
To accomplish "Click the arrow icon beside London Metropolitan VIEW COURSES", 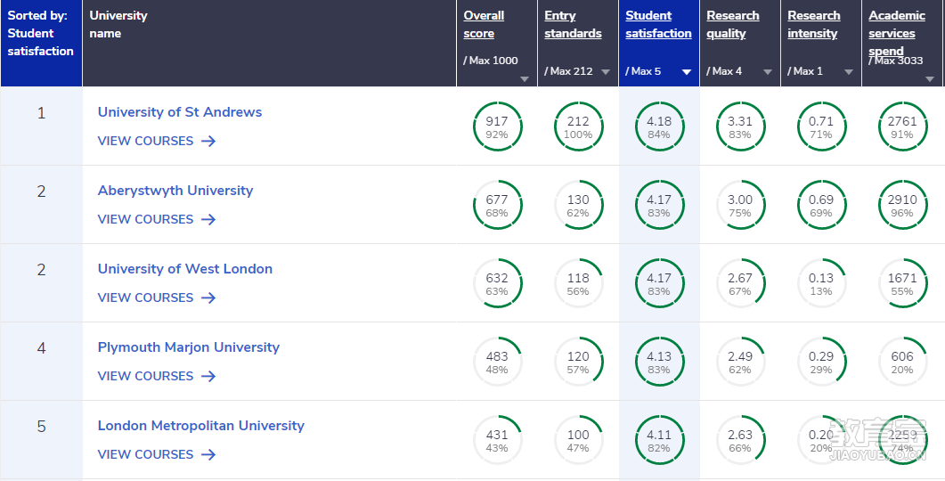I will [x=208, y=454].
